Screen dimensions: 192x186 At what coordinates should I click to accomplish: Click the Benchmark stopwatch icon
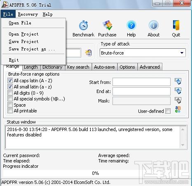coord(83,26)
